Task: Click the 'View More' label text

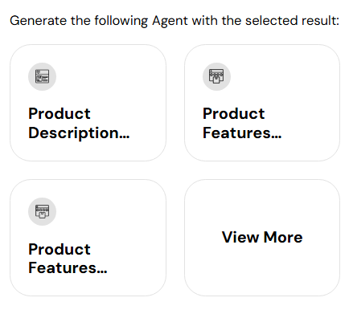Action: coord(262,237)
